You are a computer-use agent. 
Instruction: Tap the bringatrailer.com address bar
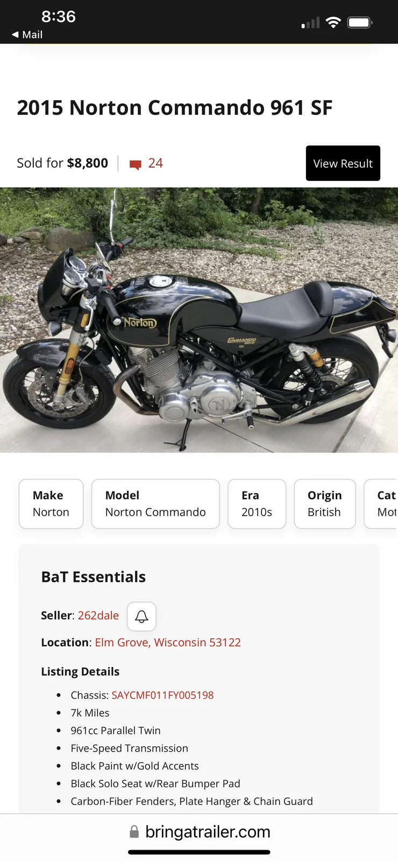[199, 832]
